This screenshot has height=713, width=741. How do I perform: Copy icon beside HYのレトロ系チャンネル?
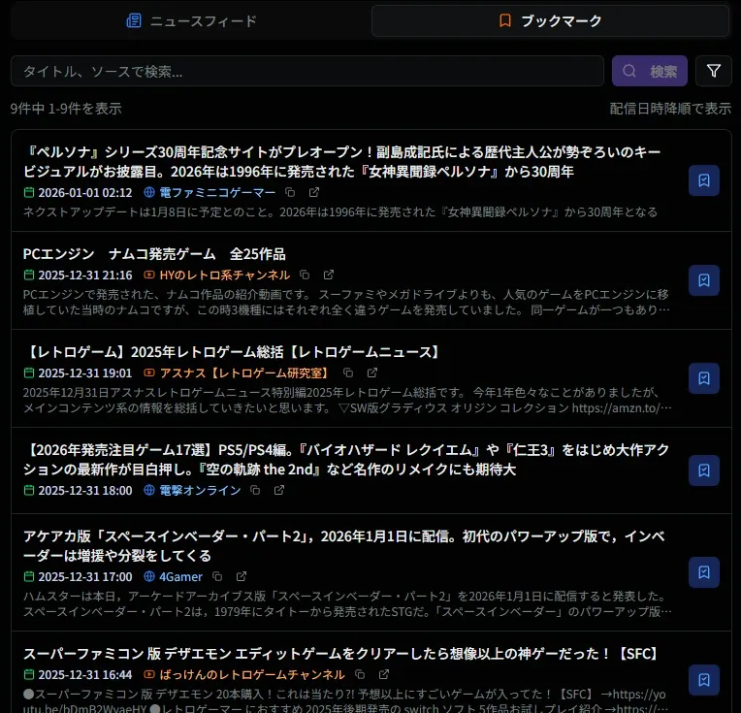[x=305, y=275]
